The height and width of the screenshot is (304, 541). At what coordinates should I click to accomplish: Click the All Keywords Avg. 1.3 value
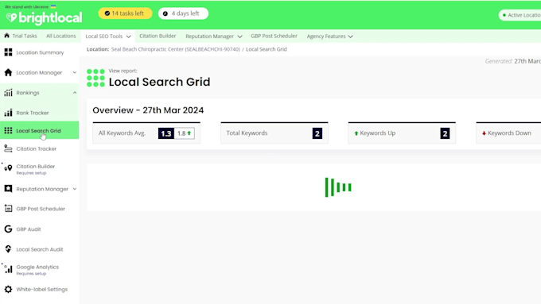166,133
